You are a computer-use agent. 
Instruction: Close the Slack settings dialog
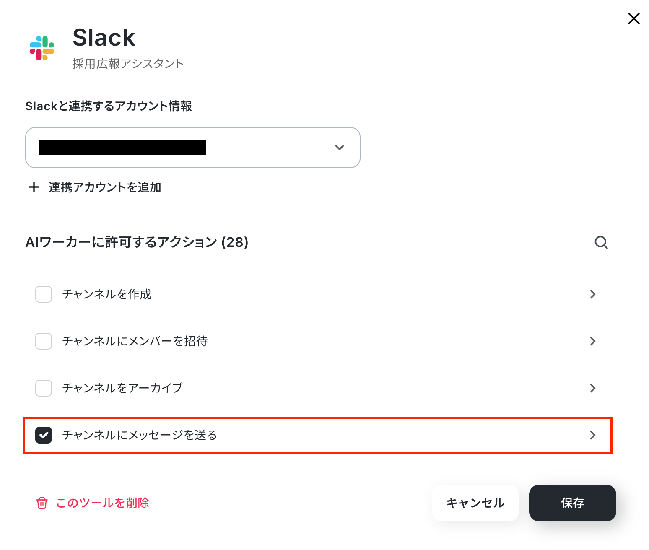coord(633,18)
